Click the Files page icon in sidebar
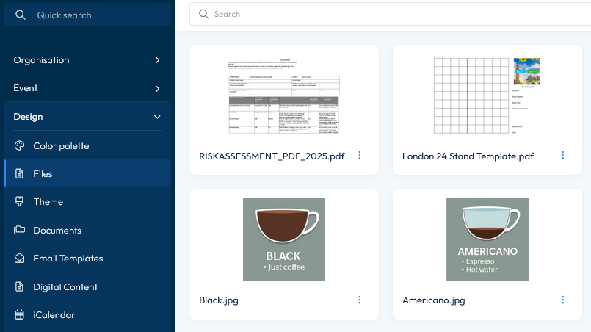Screen dimensions: 591x332 point(19,173)
